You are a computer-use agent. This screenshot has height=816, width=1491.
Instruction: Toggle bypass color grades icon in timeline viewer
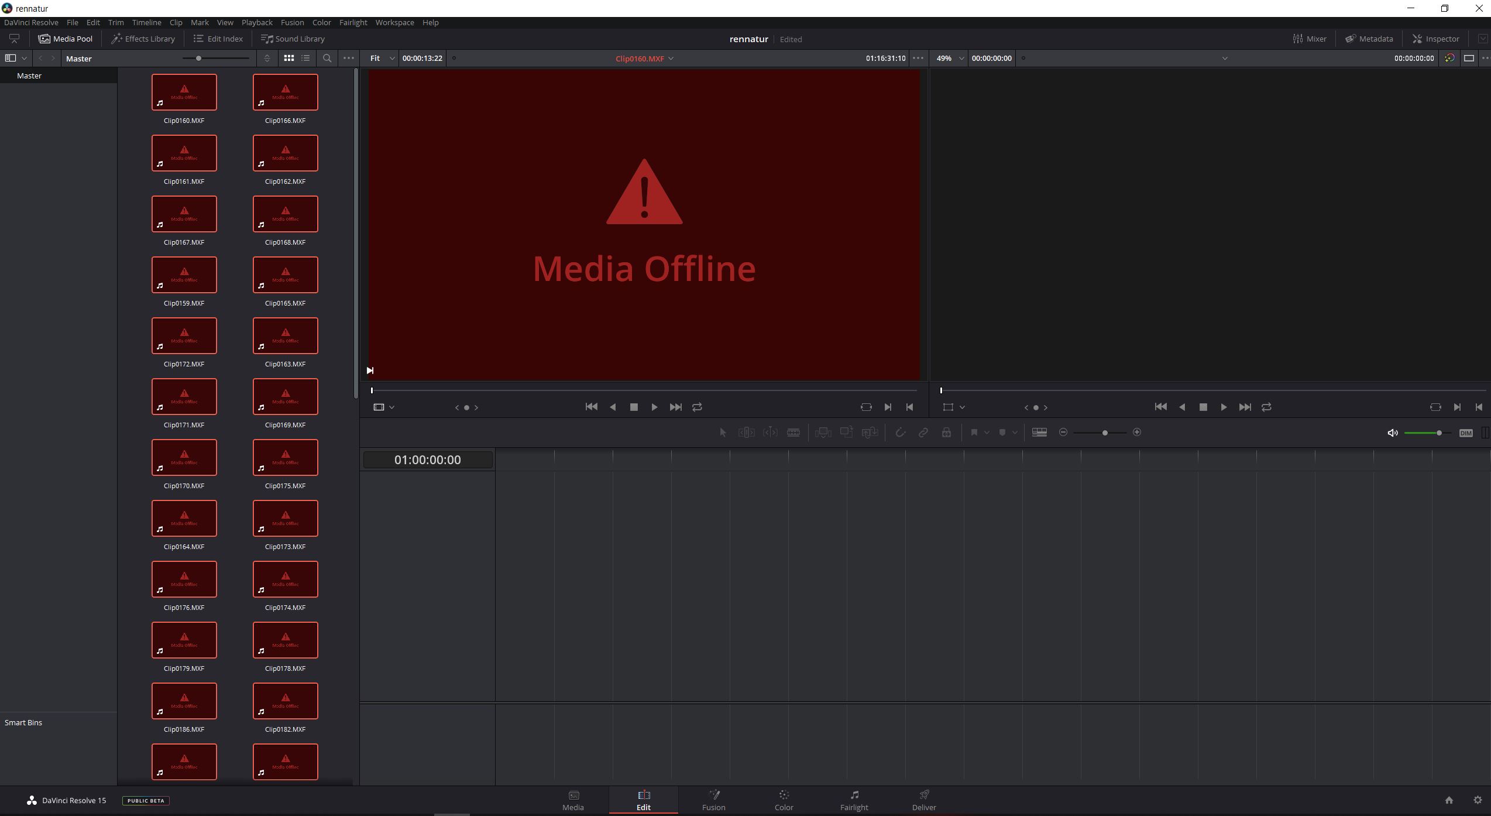click(1449, 59)
